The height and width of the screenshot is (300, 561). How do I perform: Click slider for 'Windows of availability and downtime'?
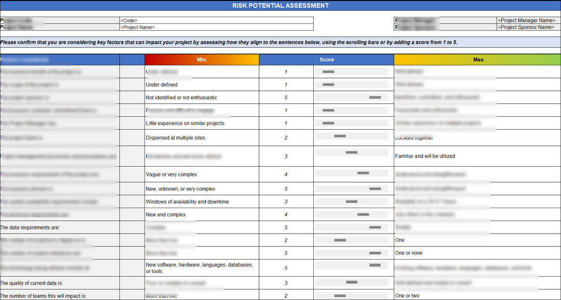pos(352,201)
